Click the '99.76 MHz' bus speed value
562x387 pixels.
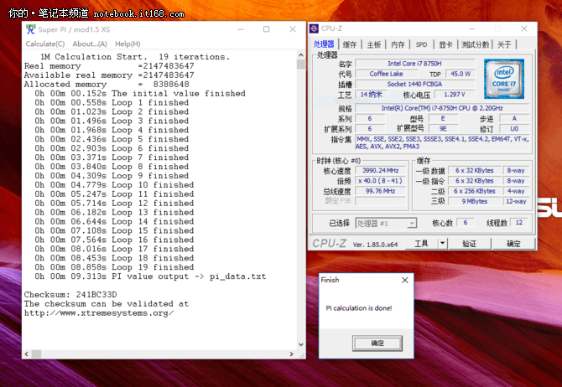tap(380, 191)
